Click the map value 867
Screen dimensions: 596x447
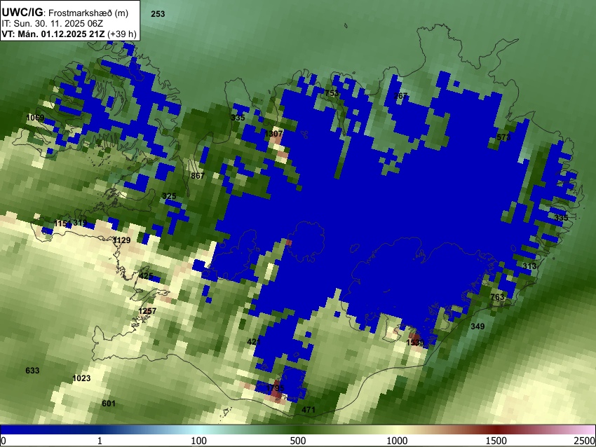(x=198, y=176)
